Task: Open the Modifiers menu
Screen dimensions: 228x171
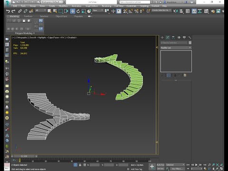Action: tap(63, 6)
